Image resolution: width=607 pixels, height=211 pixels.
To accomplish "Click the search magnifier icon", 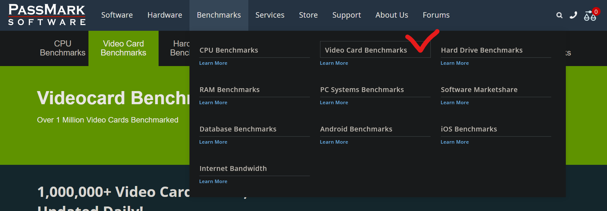I will tap(559, 15).
